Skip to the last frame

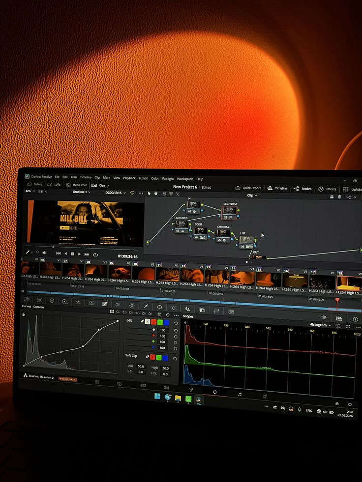87,254
